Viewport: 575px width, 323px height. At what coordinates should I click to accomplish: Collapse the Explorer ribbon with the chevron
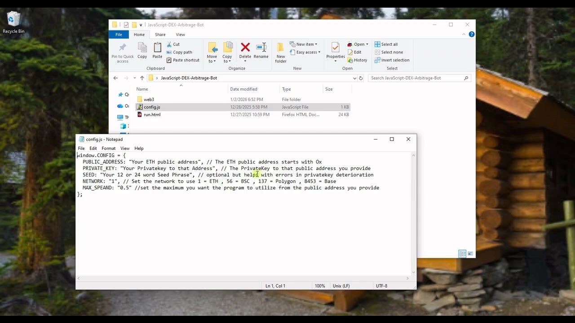464,35
